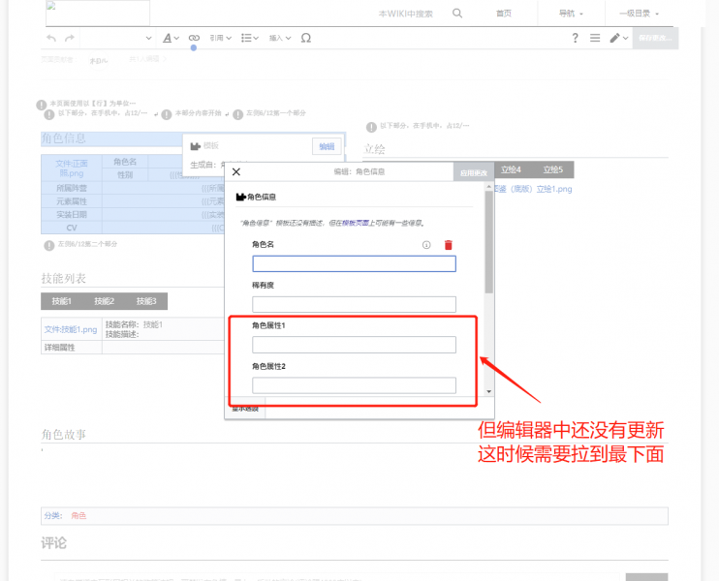Click comment icon beside 左侧6/12第二个部分
The height and width of the screenshot is (581, 719).
(49, 246)
